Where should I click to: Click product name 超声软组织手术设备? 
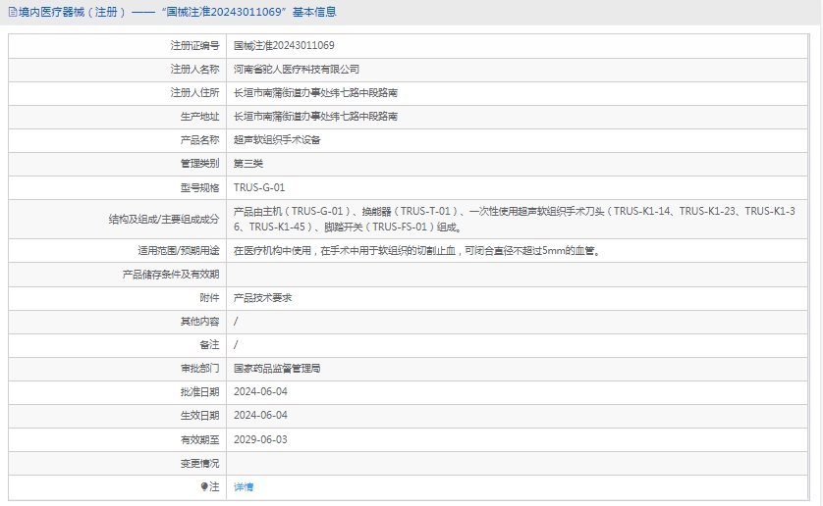tap(277, 140)
